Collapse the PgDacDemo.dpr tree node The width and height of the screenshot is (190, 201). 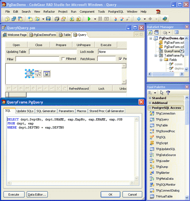pos(151,38)
